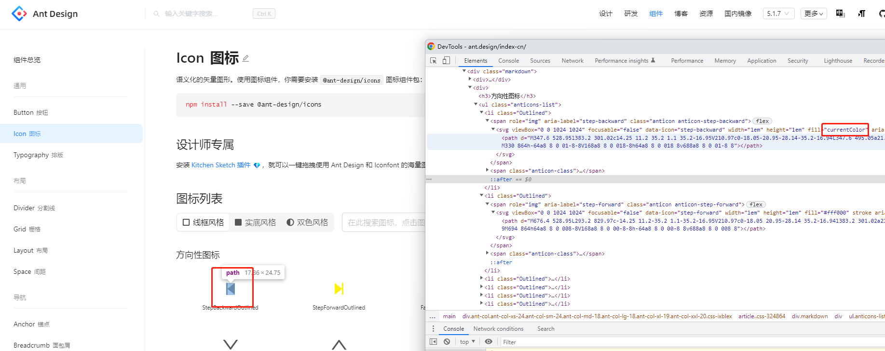The height and width of the screenshot is (351, 885).
Task: Collapse the step-backward span node
Action: (487, 121)
